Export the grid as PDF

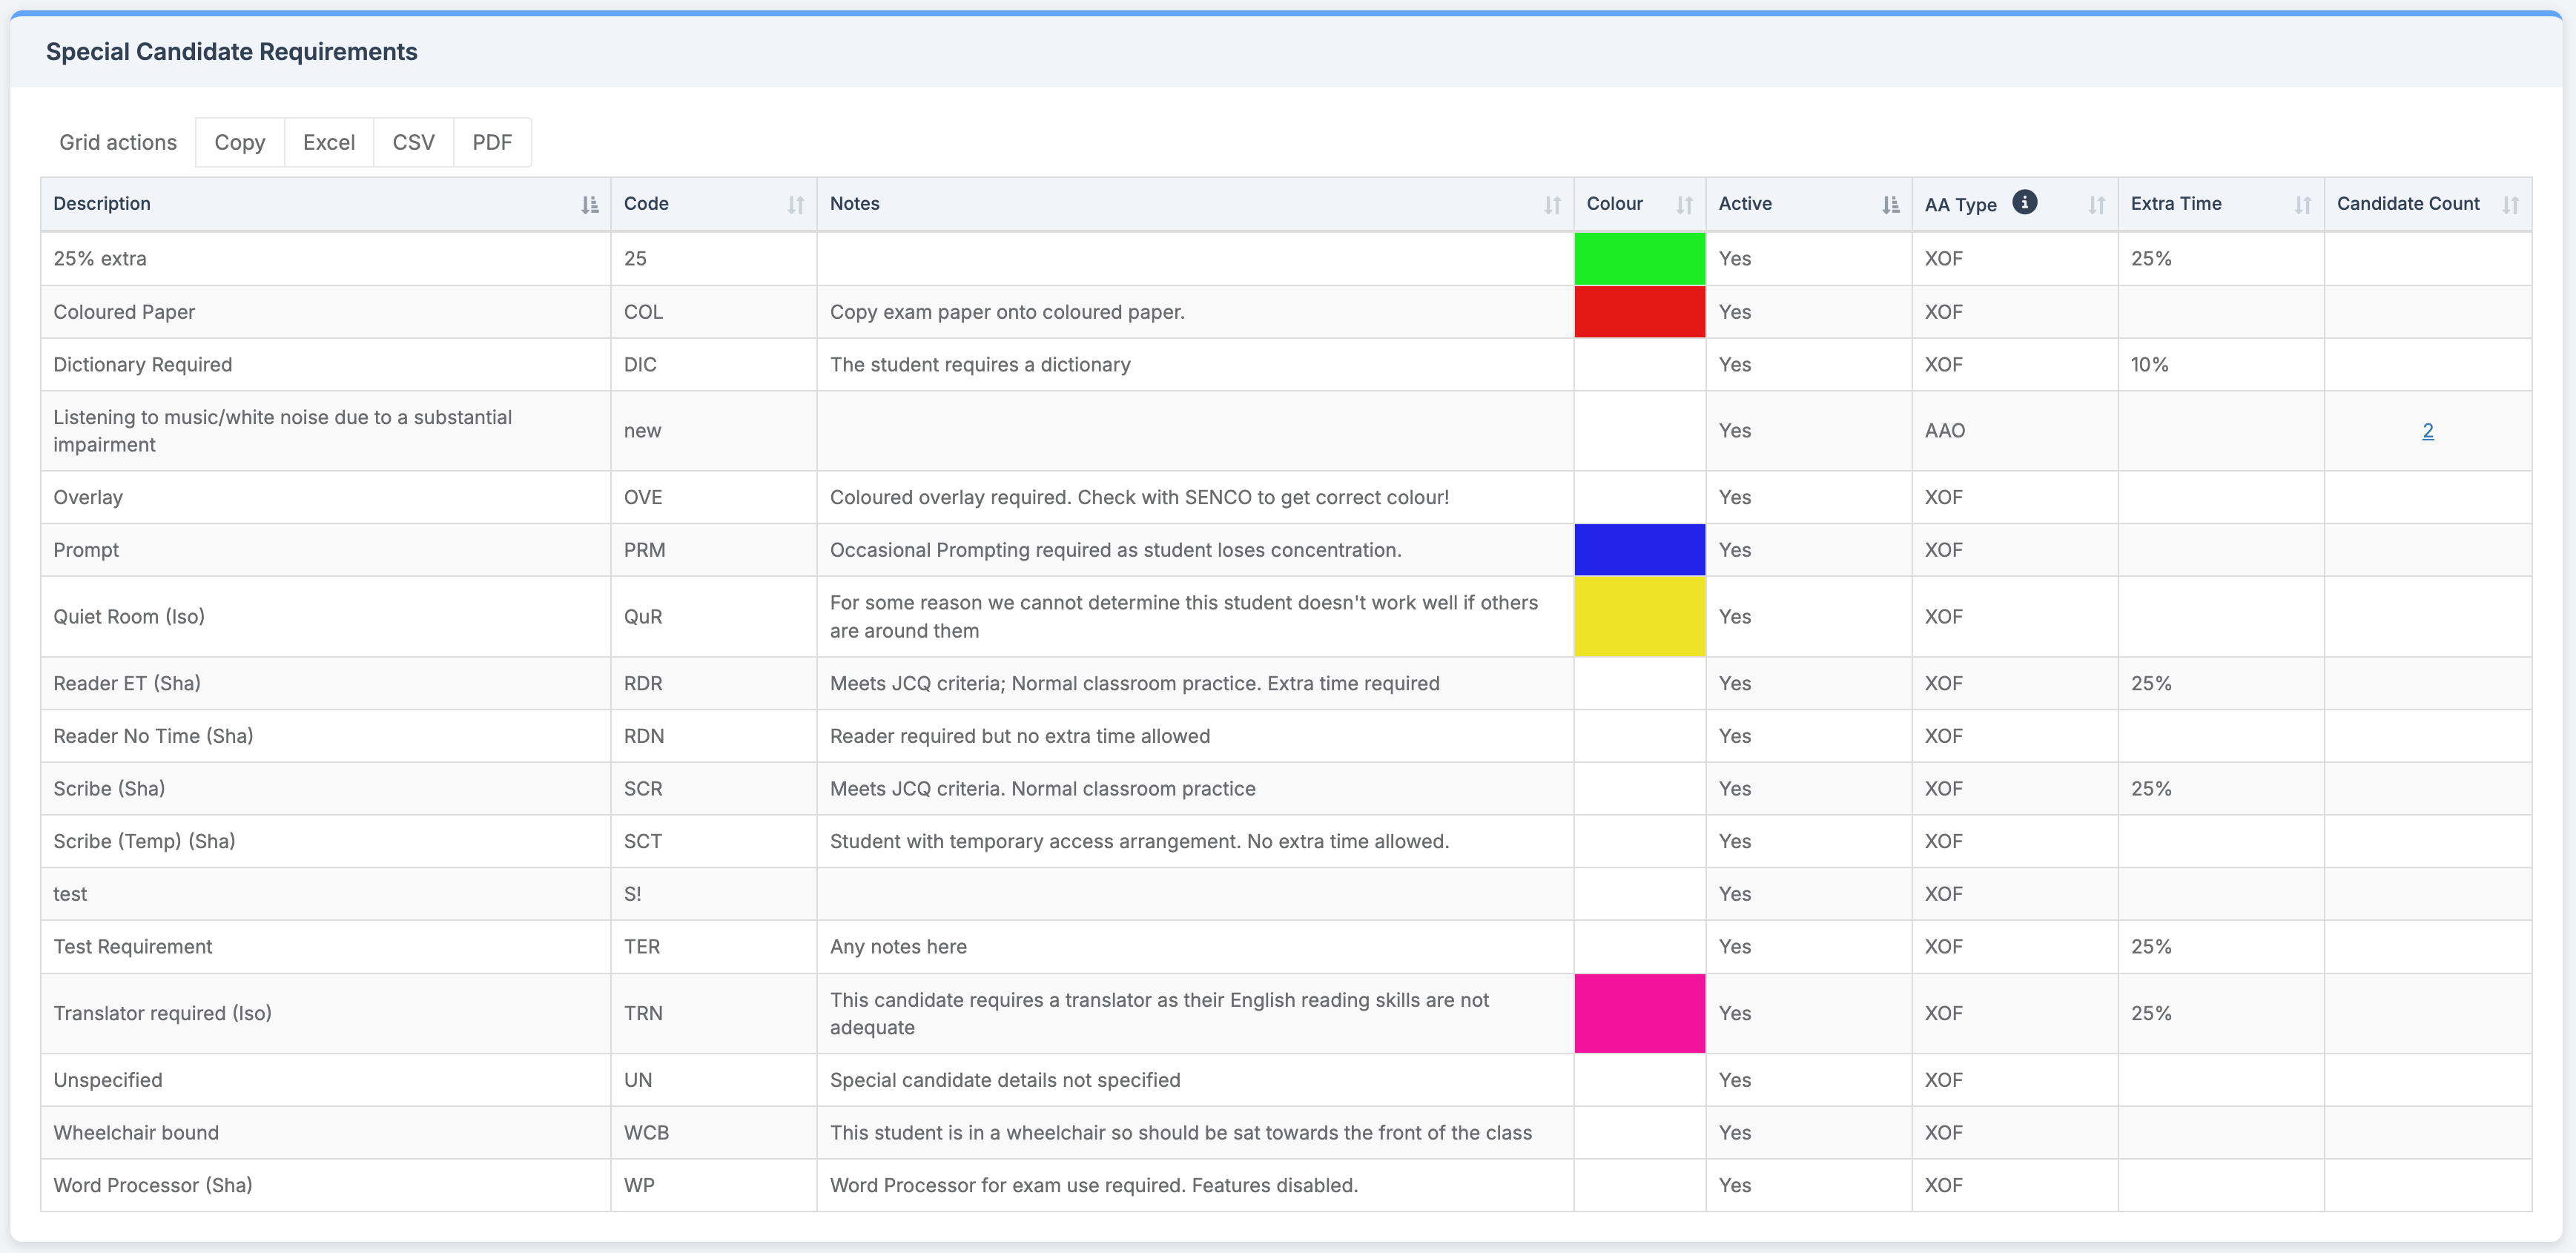pyautogui.click(x=491, y=142)
